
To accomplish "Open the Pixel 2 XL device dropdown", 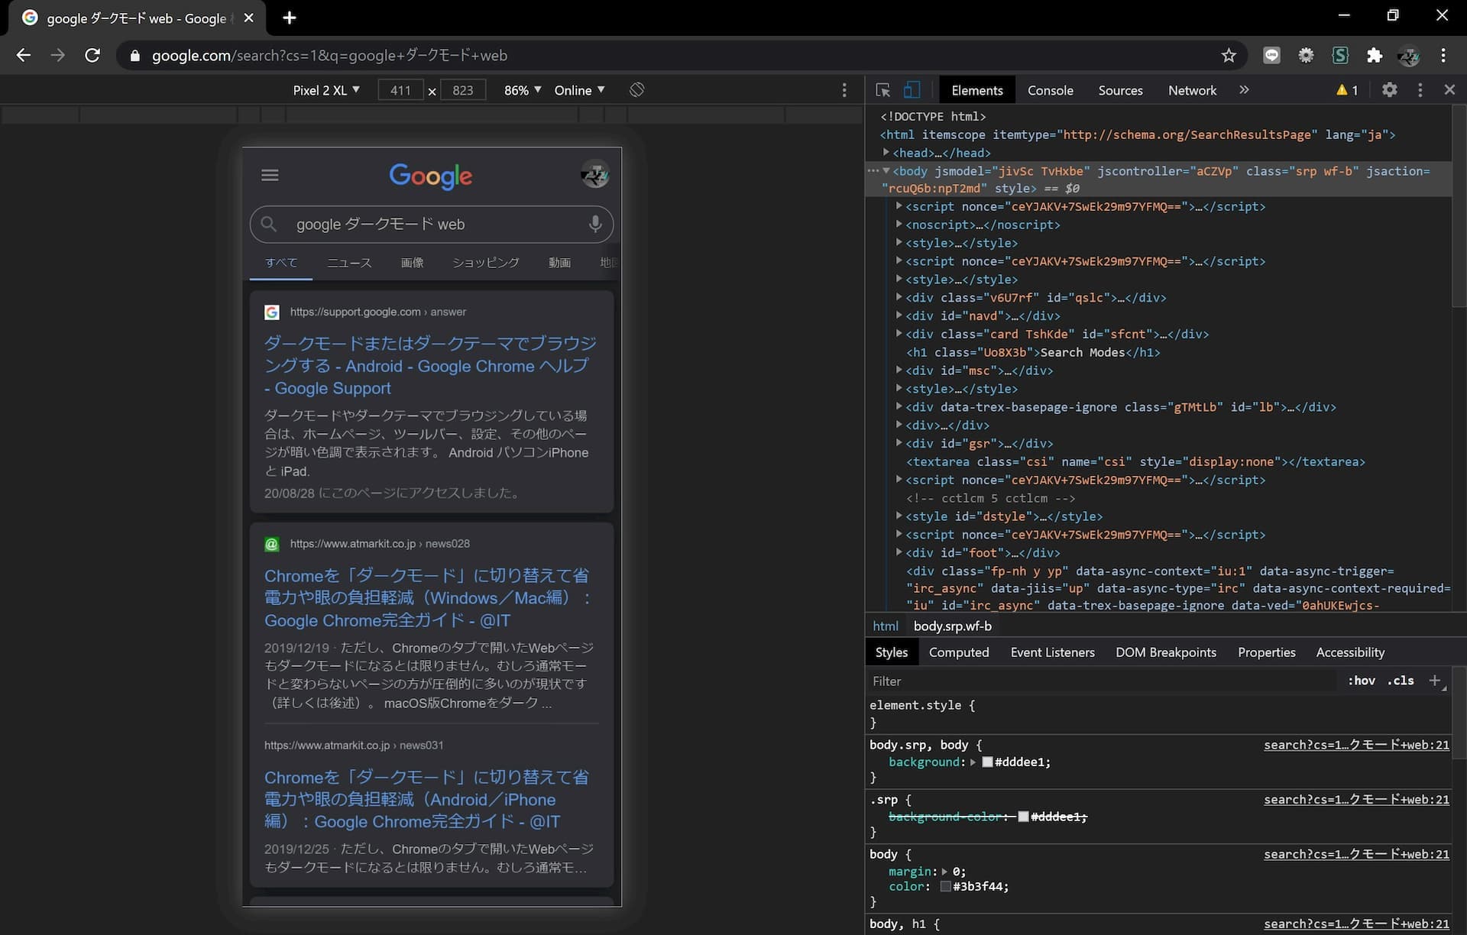I will pos(326,90).
